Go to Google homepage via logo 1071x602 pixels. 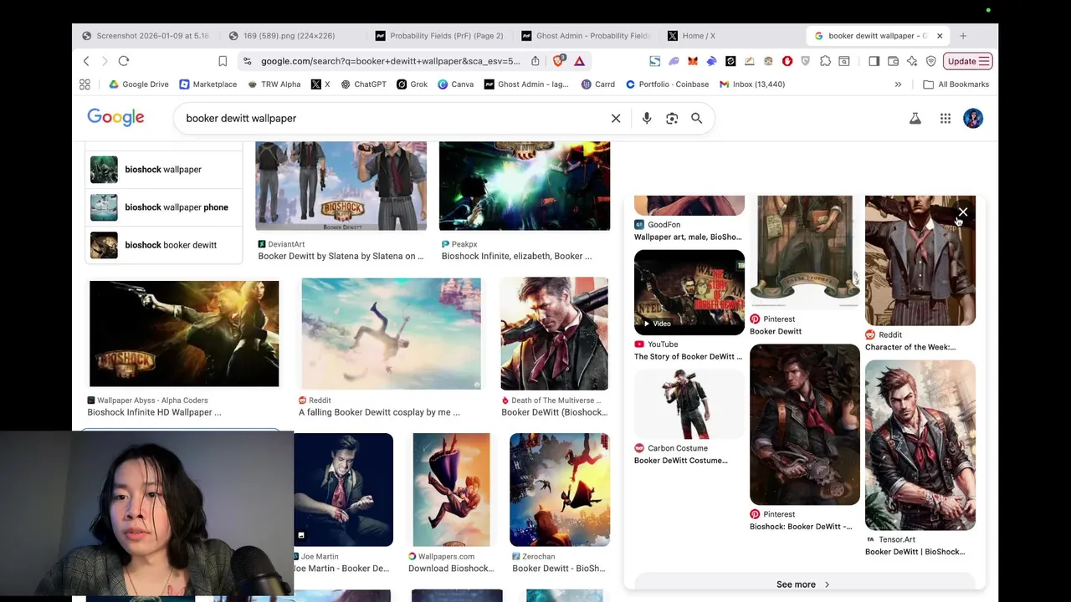click(x=115, y=118)
